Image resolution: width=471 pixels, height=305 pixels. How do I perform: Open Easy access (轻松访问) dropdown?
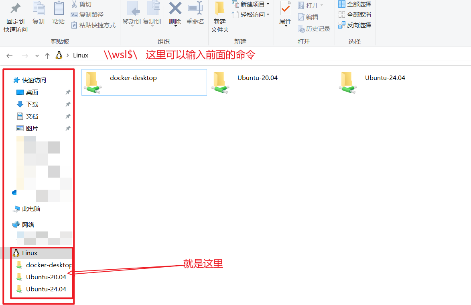[250, 14]
